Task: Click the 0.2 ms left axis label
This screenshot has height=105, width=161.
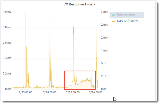Action: [x=7, y=74]
